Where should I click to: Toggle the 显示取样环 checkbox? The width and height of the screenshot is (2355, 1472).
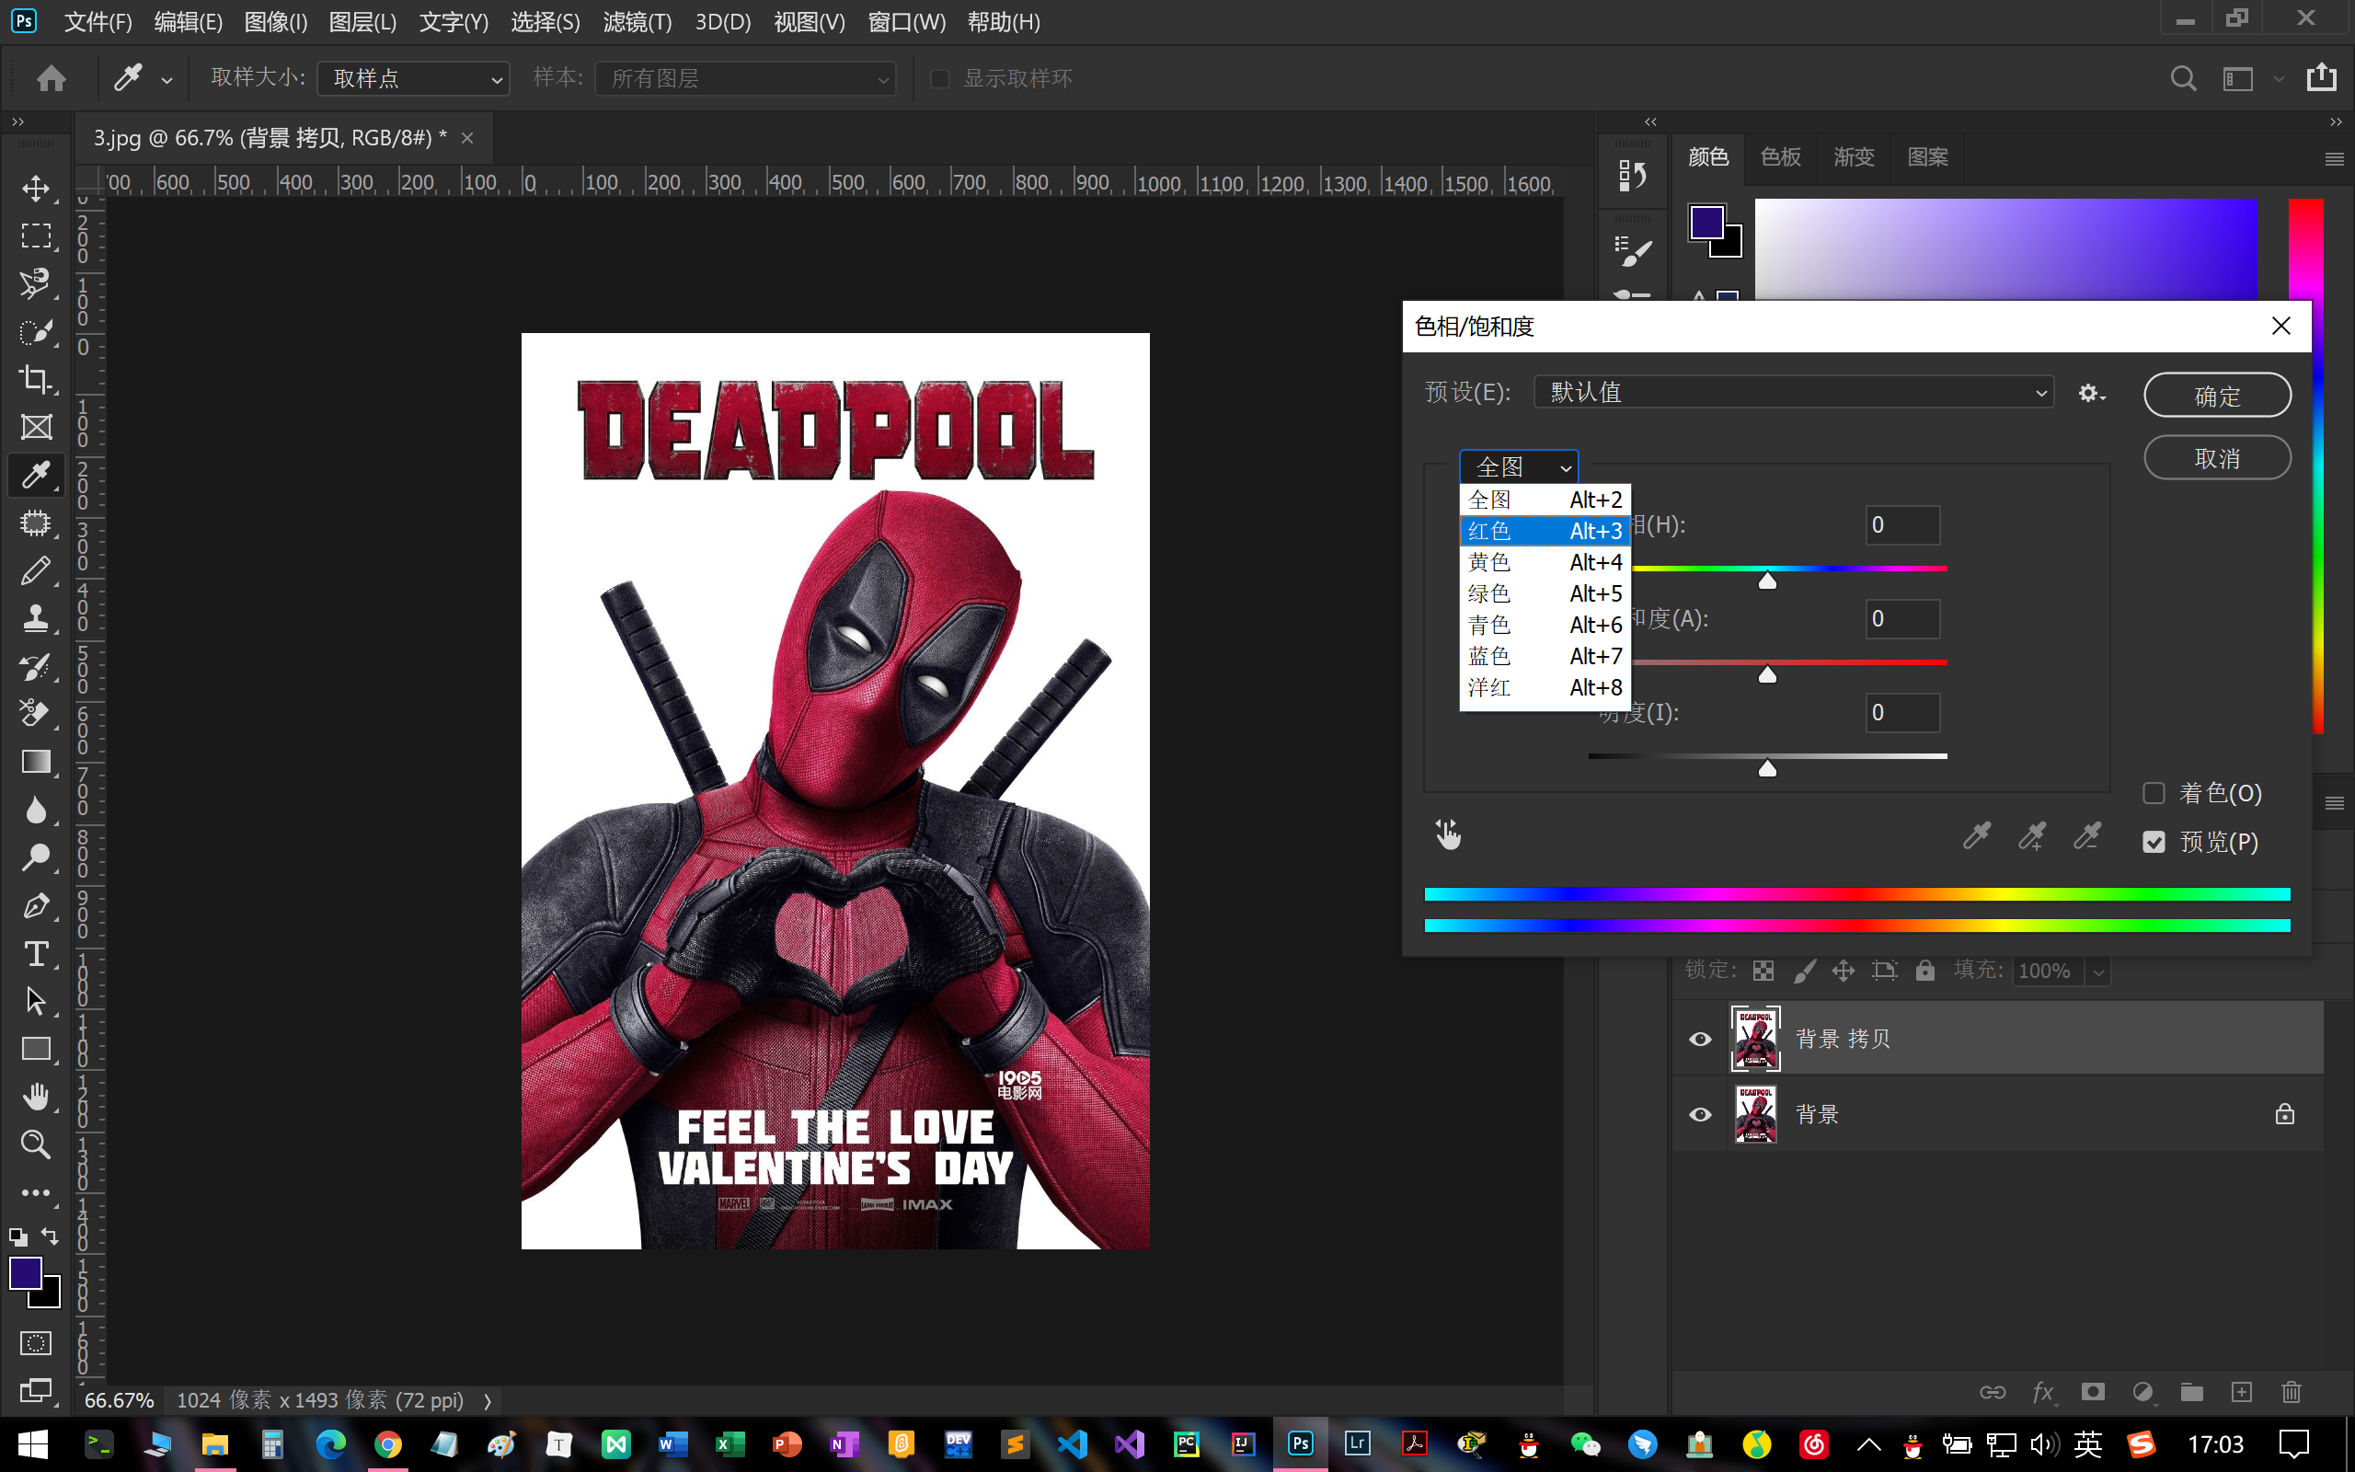point(940,79)
